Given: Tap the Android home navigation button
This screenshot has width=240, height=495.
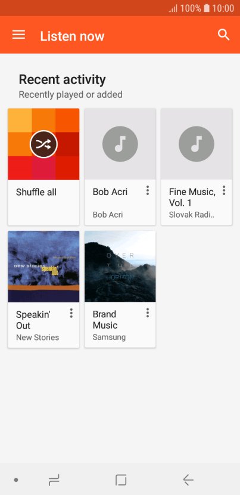Looking at the screenshot, I should [121, 480].
